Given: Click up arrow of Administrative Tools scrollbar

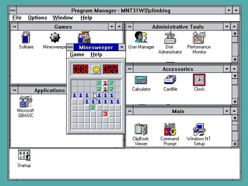Looking at the screenshot, I should tap(235, 34).
